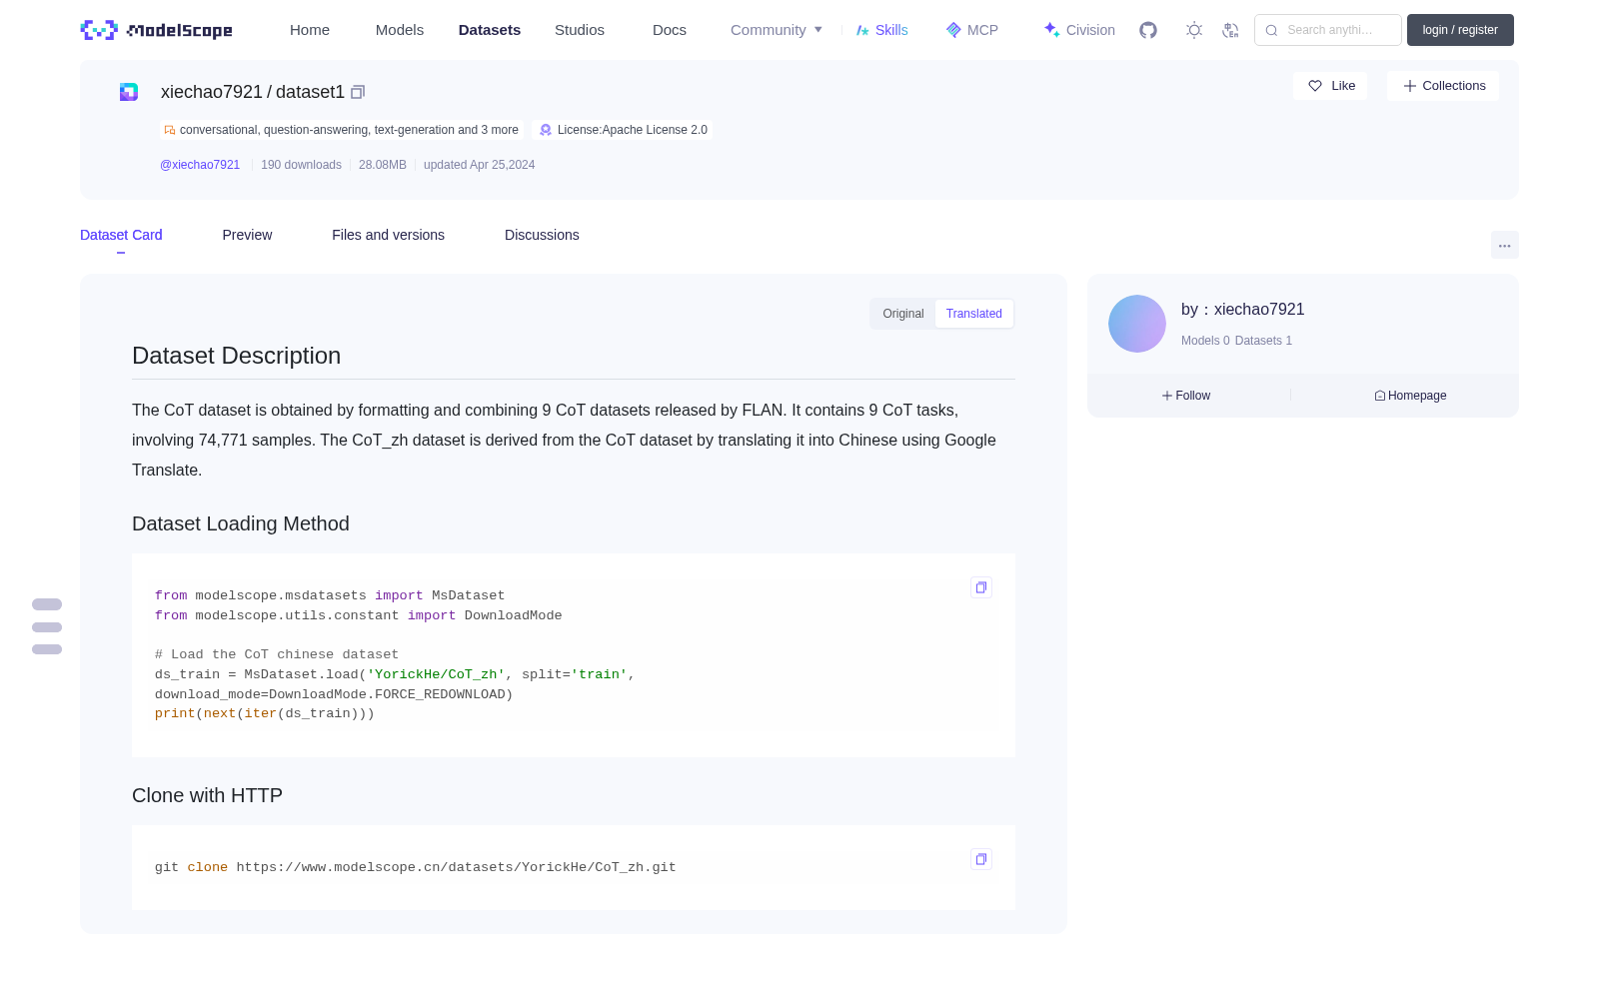Click the '190 downloads' text
The height and width of the screenshot is (999, 1599).
[301, 165]
